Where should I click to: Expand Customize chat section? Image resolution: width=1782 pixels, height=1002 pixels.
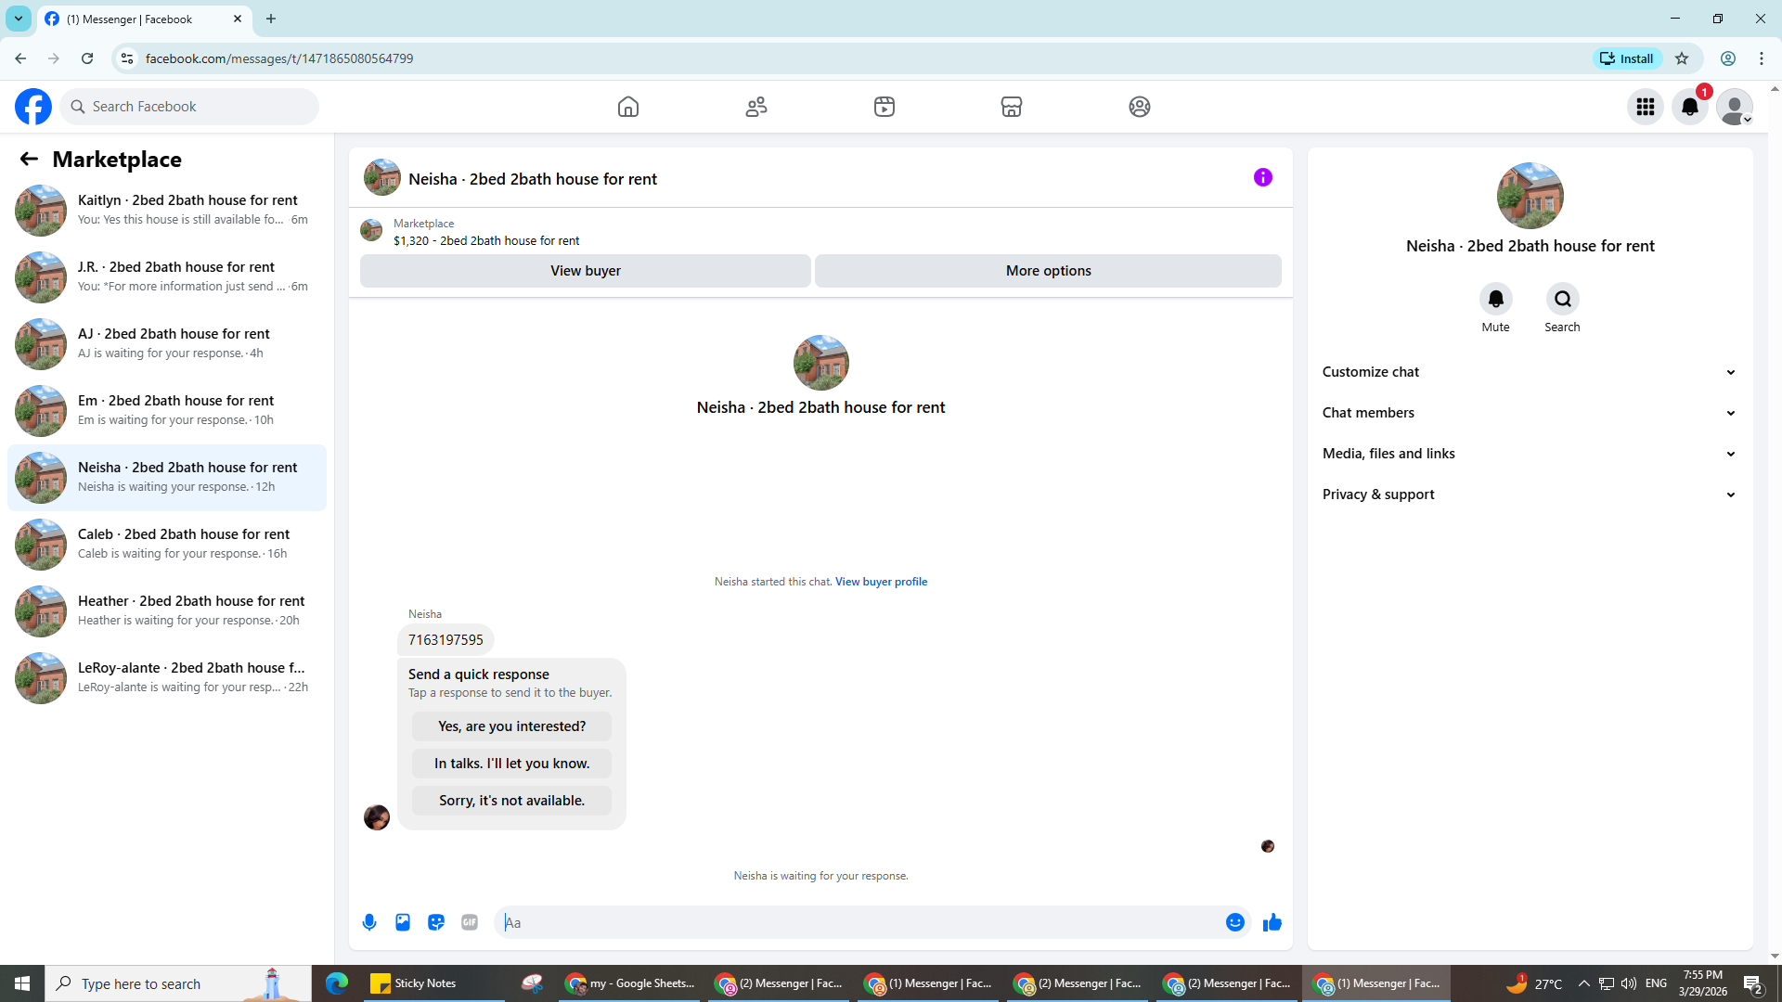1530,372
